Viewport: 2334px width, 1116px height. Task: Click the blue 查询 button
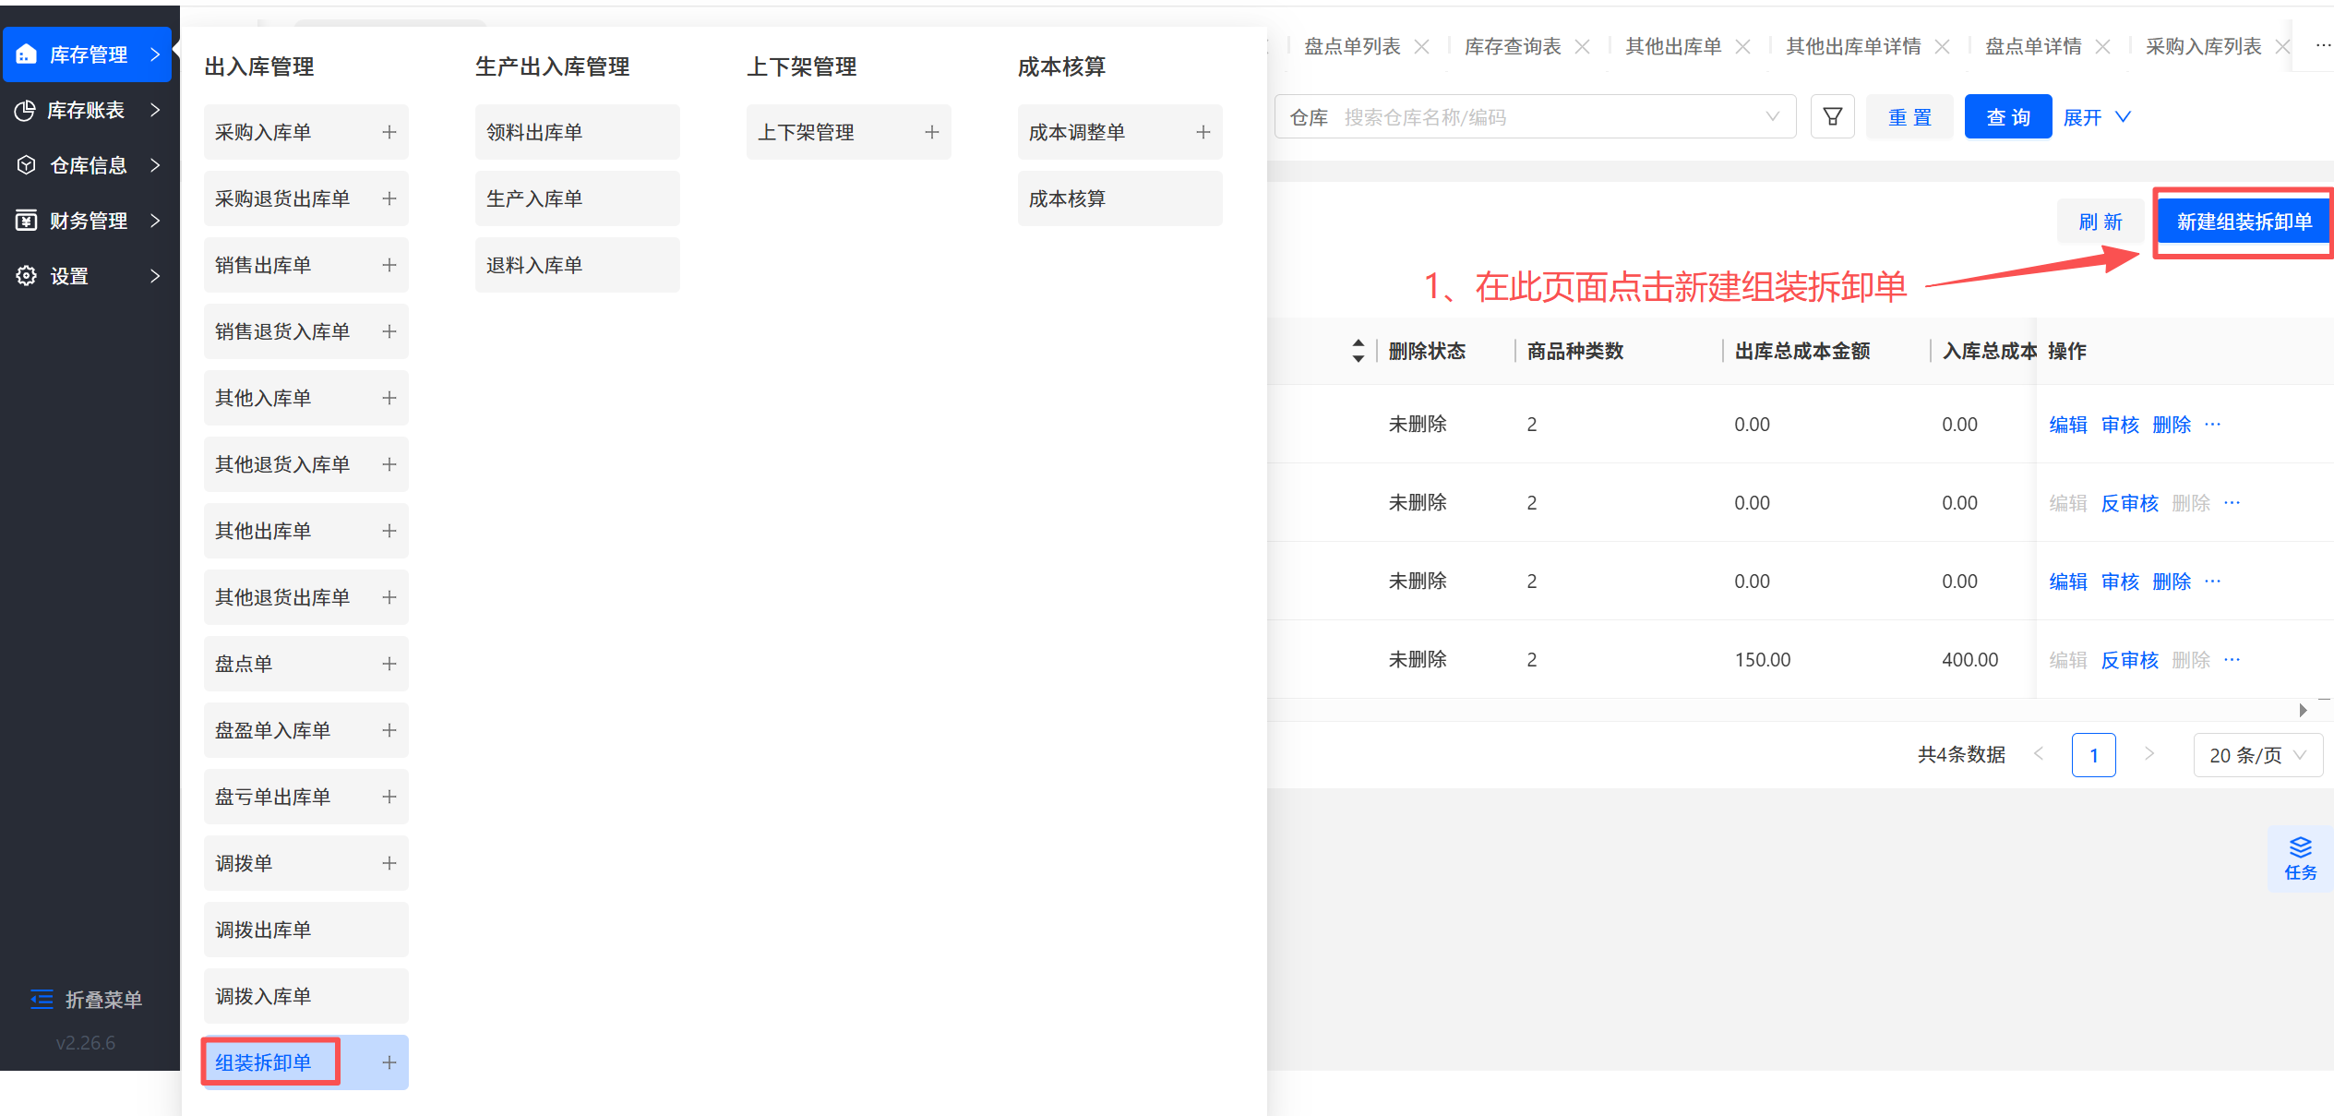(x=2007, y=117)
